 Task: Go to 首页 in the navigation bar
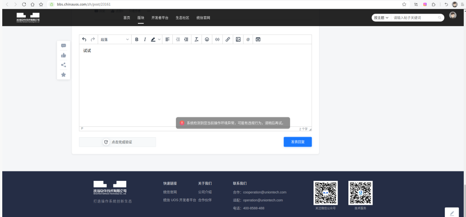tap(127, 18)
